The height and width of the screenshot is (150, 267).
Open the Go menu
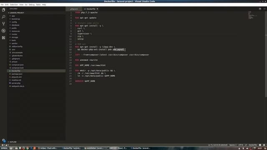pos(26,5)
